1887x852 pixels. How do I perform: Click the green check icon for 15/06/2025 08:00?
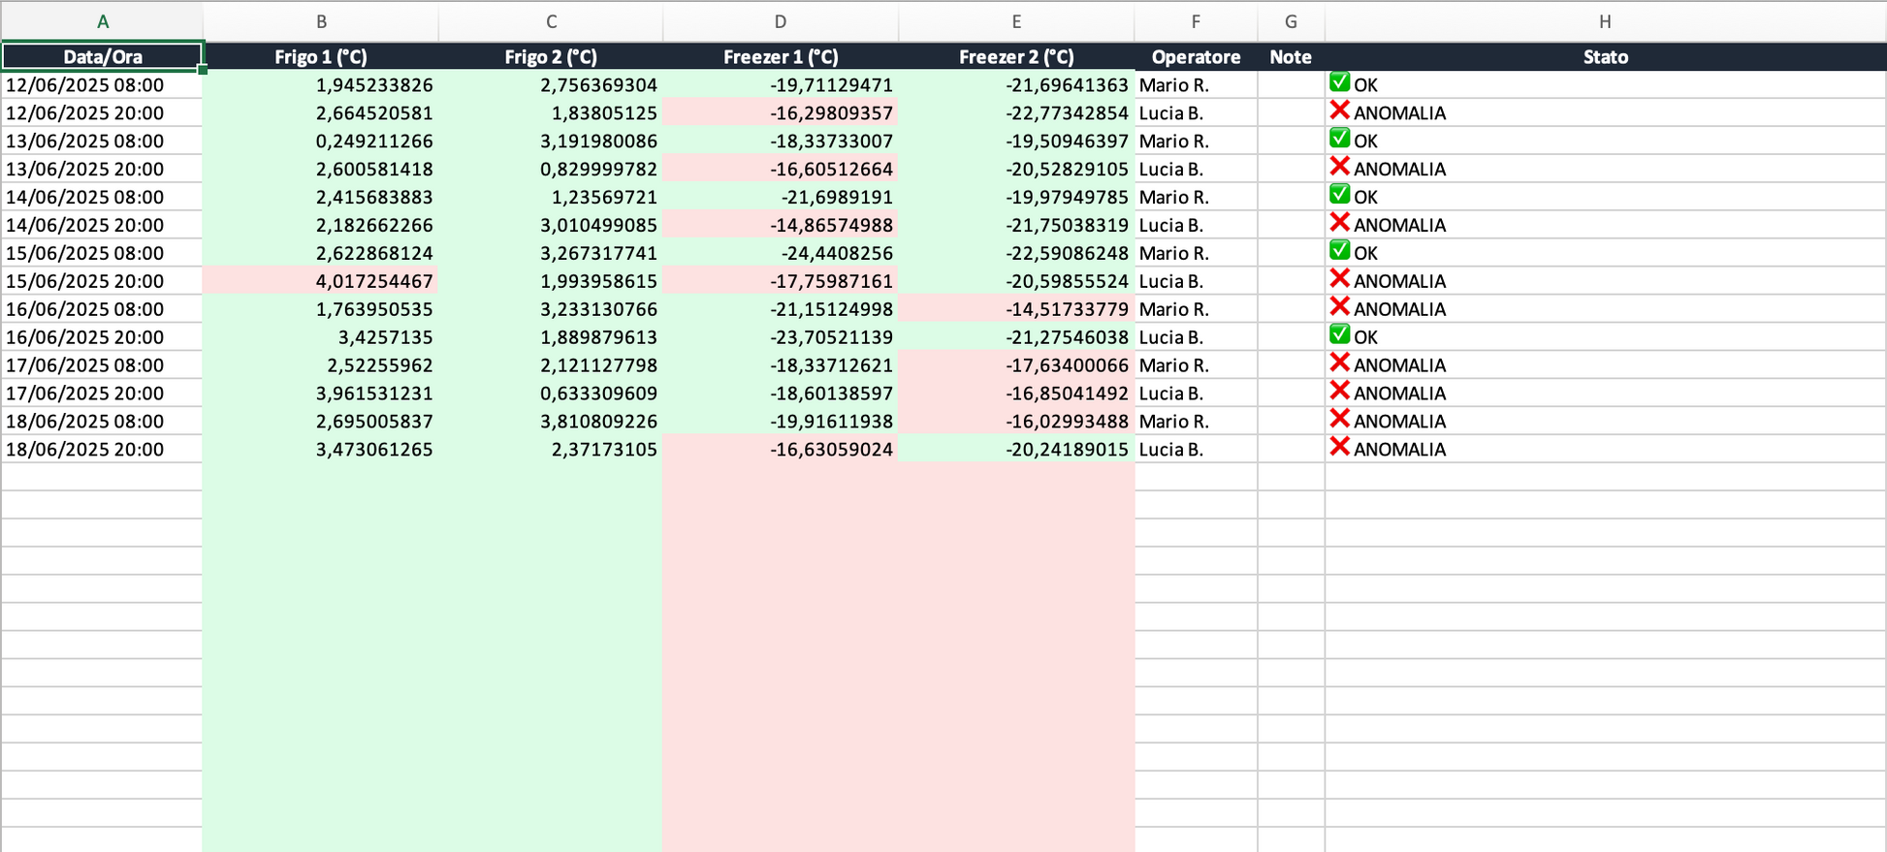(1339, 251)
